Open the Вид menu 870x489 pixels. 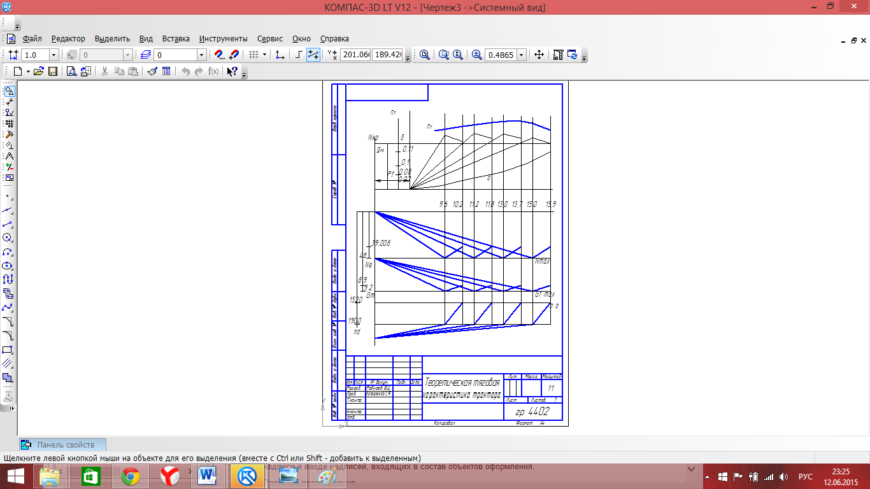point(146,38)
